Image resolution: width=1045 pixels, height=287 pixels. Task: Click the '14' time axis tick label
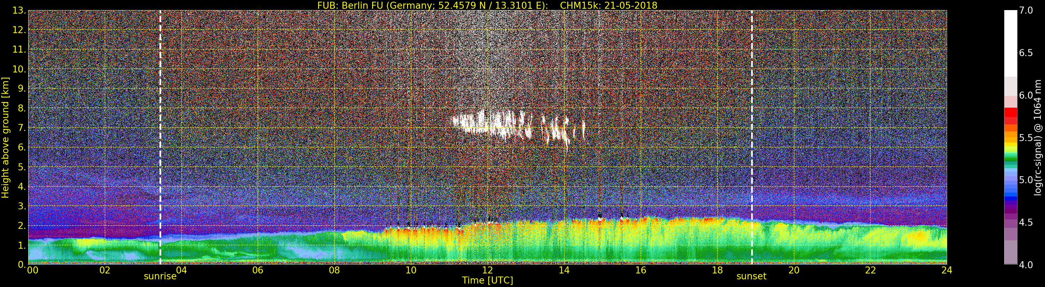564,270
